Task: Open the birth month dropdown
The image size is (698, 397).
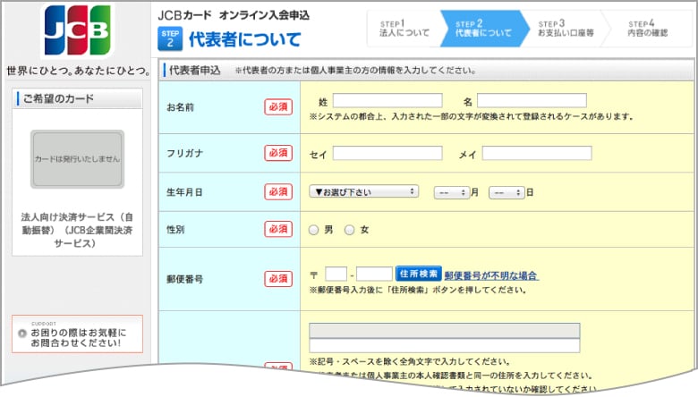Action: pos(451,191)
